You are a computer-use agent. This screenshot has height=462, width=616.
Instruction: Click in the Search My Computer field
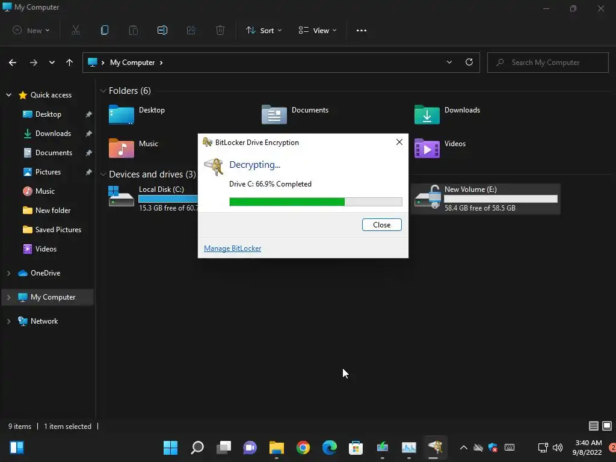pos(547,63)
